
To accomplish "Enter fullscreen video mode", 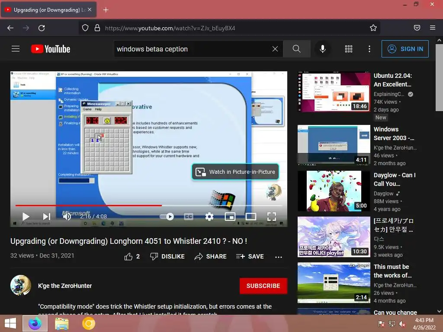I will pos(272,217).
